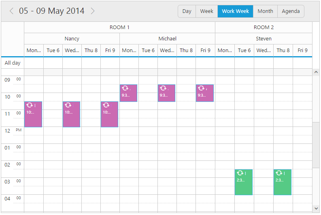Click recurrence icon on Nancy's Monday appointment
This screenshot has width=321, height=215.
(x=30, y=105)
